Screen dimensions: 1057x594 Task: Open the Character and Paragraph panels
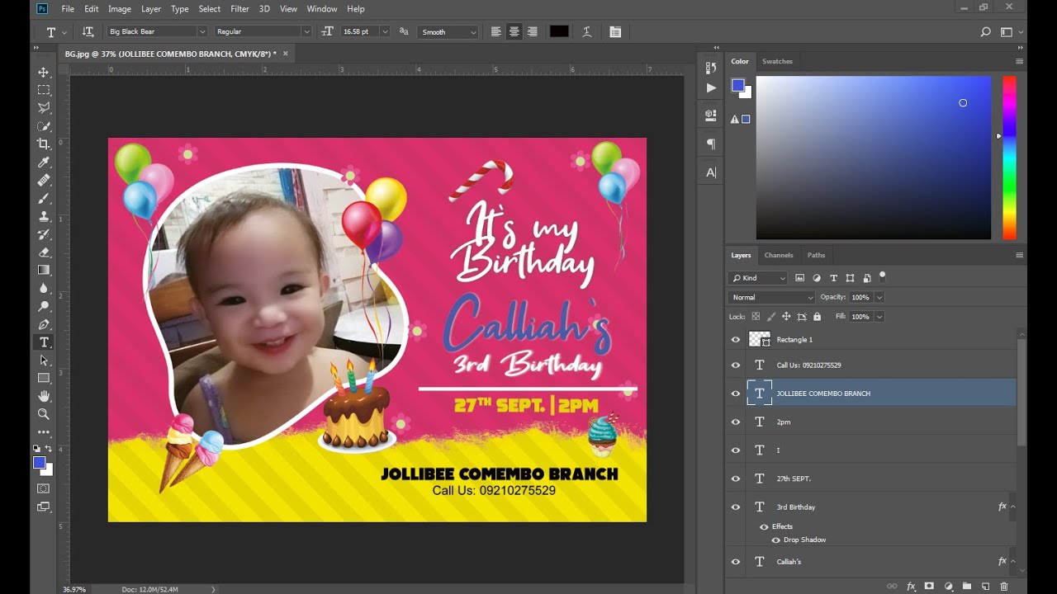tap(615, 31)
